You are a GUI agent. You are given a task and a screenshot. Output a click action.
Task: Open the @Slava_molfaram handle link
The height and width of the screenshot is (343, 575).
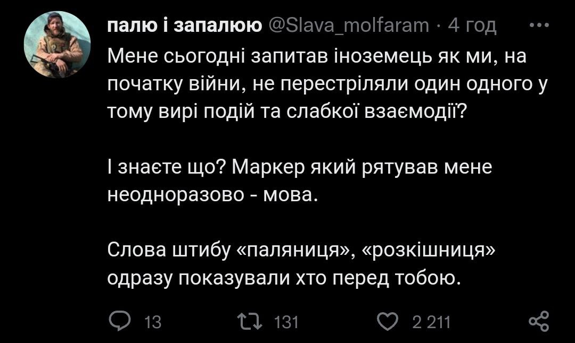coord(351,25)
